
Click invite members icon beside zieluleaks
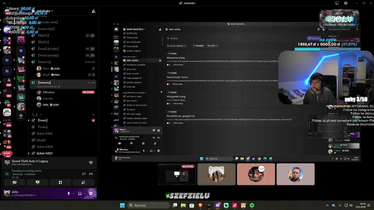pos(93,11)
